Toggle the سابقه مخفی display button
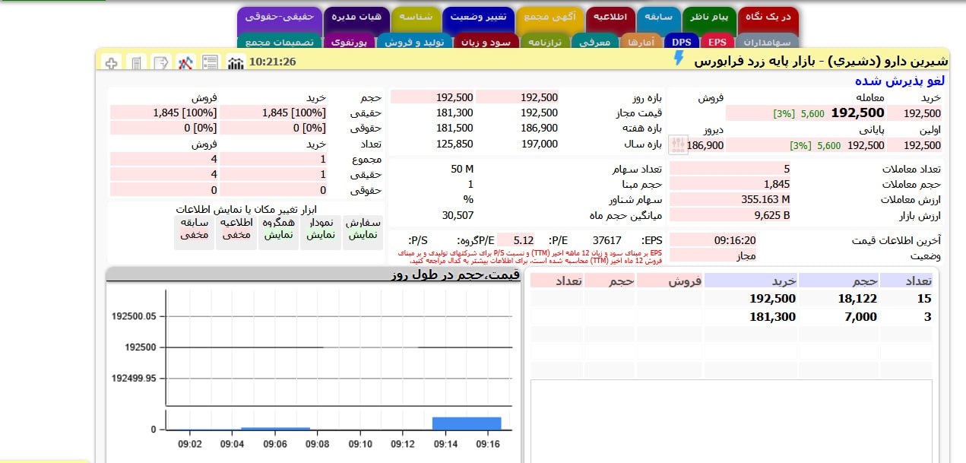The height and width of the screenshot is (463, 966). pos(195,229)
